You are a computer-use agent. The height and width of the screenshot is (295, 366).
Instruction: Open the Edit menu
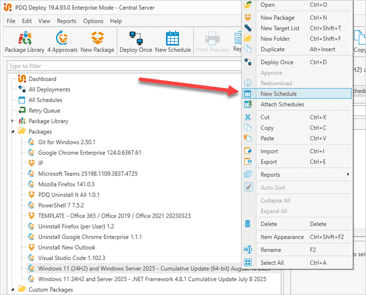27,21
